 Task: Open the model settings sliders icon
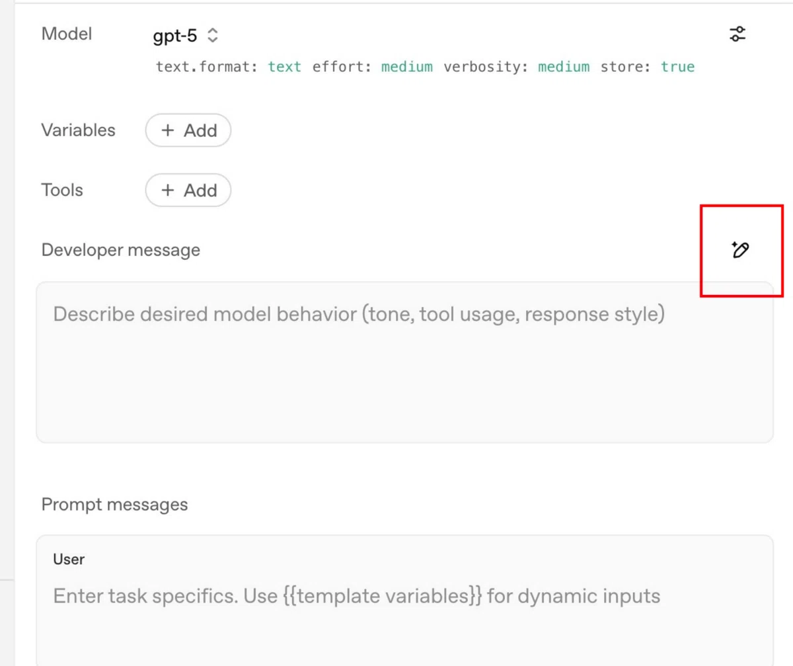(x=737, y=34)
